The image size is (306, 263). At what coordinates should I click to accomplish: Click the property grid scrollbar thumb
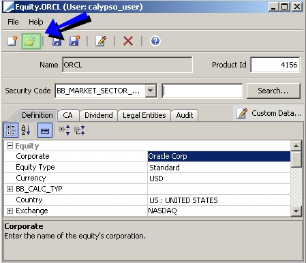(296, 159)
